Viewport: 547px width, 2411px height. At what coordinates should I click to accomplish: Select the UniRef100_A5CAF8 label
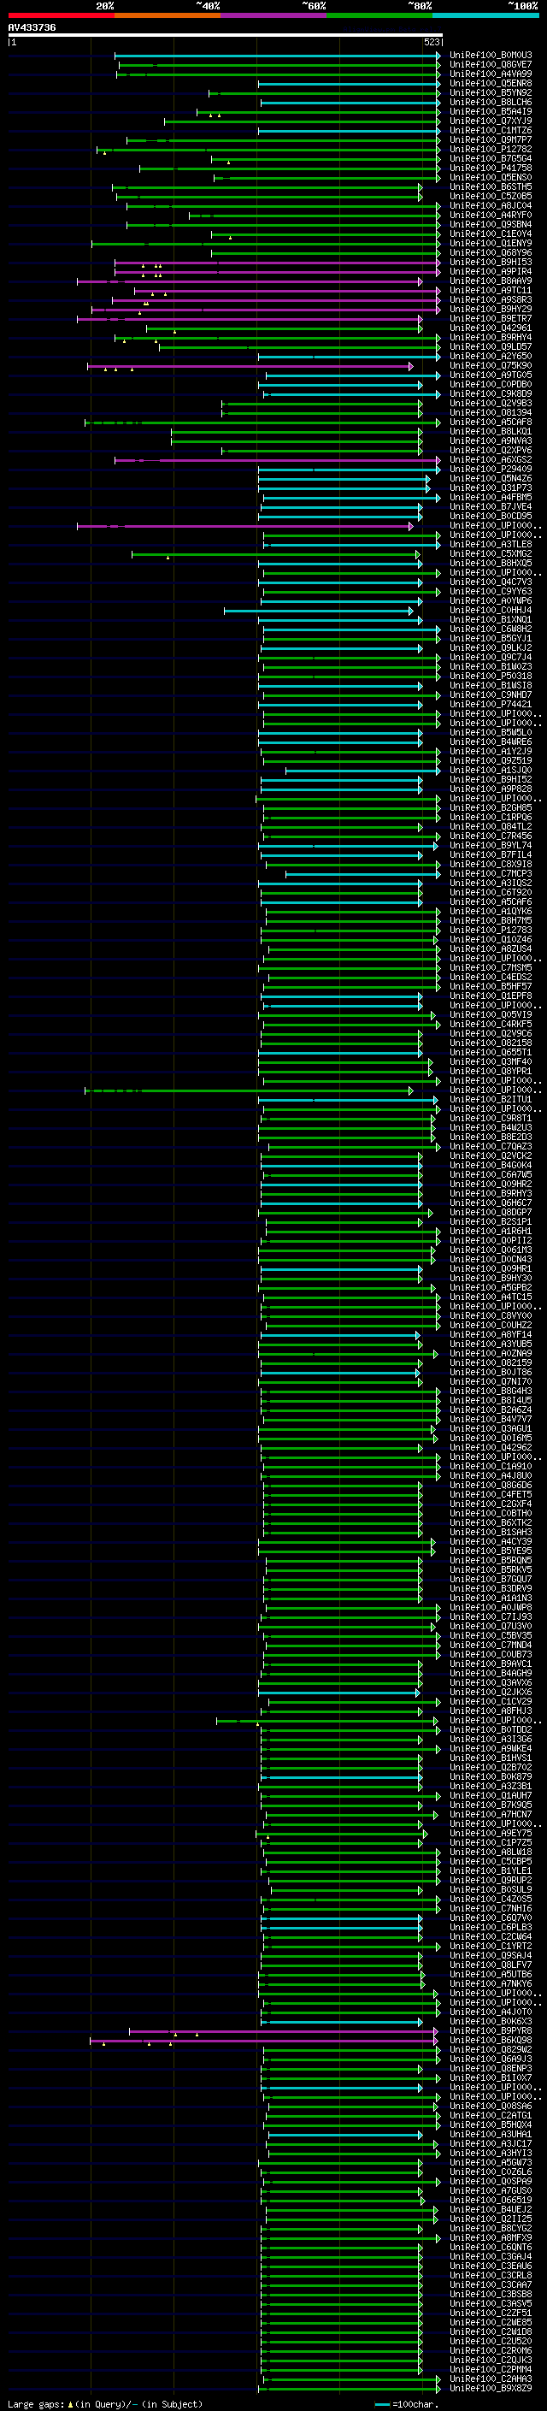click(x=490, y=423)
